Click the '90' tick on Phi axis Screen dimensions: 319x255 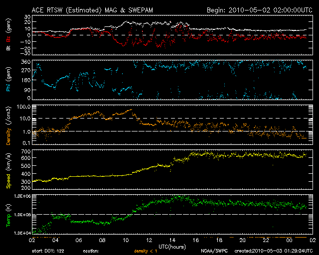point(27,90)
